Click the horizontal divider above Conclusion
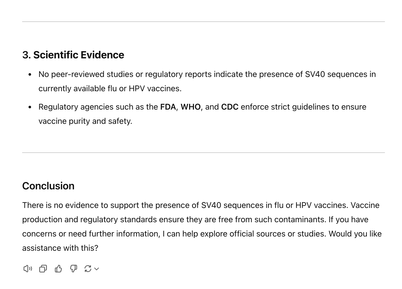402x289 pixels. coord(203,153)
